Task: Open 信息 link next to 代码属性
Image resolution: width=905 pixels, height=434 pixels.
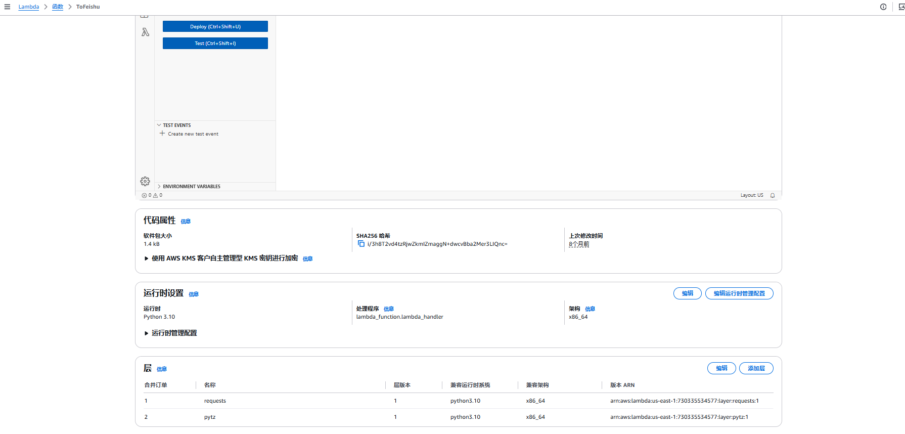Action: point(186,221)
